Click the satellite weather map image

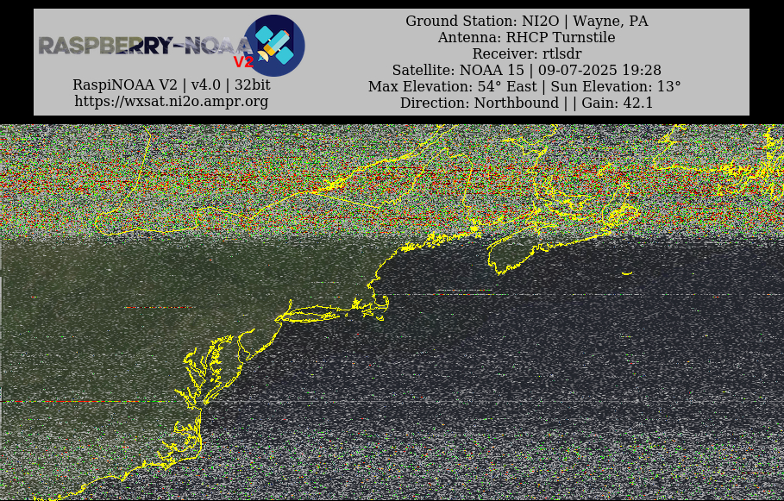point(392,312)
